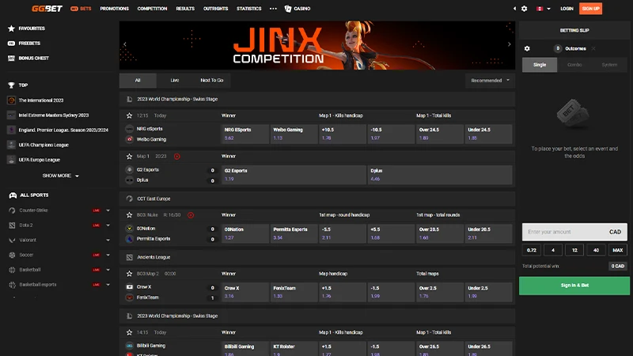Favourite the 00Nation vs Permitta Esports match
The image size is (633, 356).
[129, 215]
